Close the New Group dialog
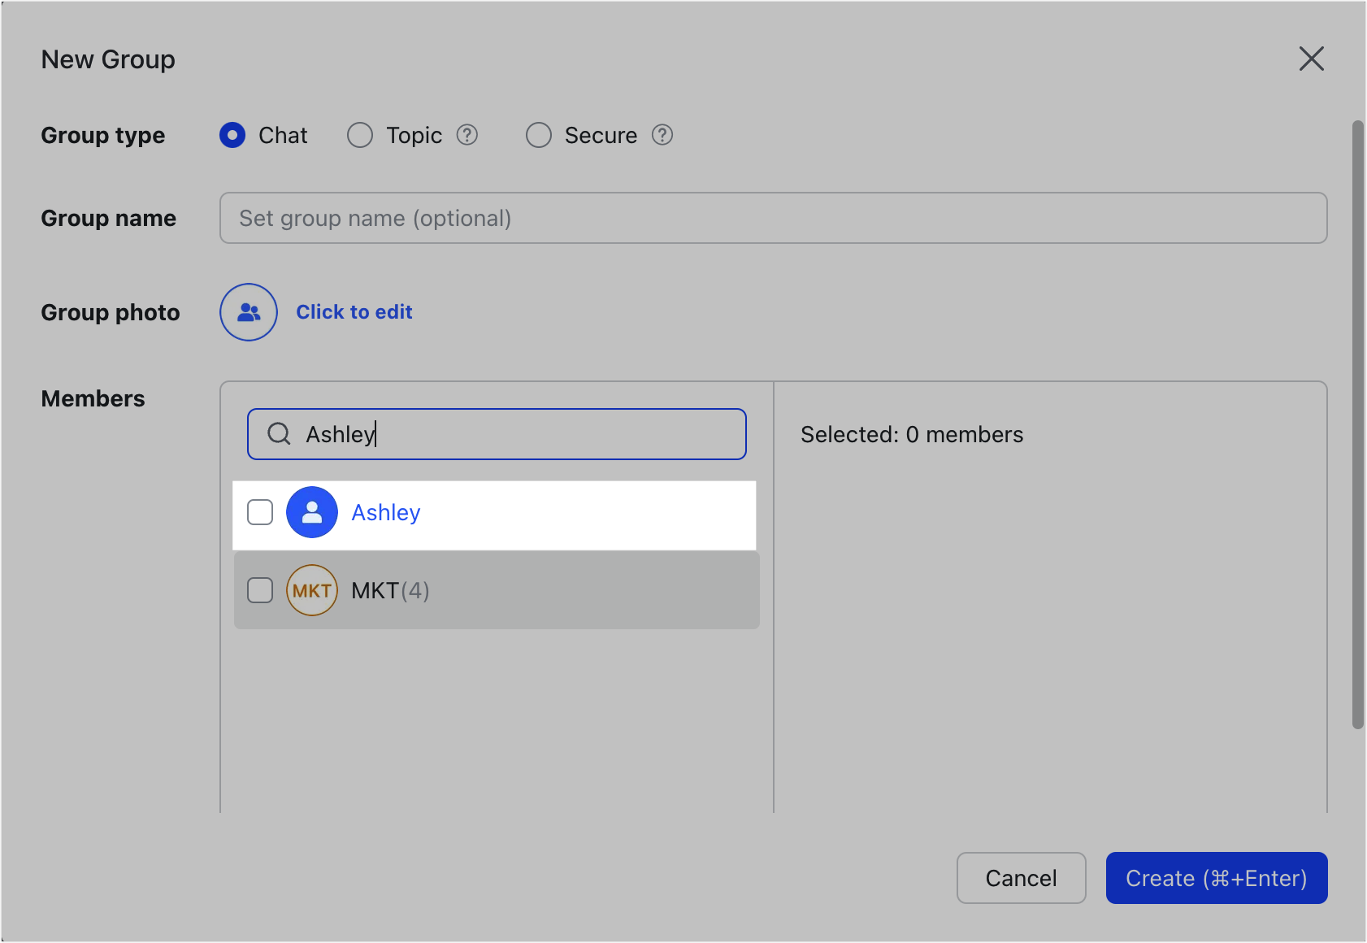Viewport: 1367px width, 943px height. pyautogui.click(x=1312, y=59)
